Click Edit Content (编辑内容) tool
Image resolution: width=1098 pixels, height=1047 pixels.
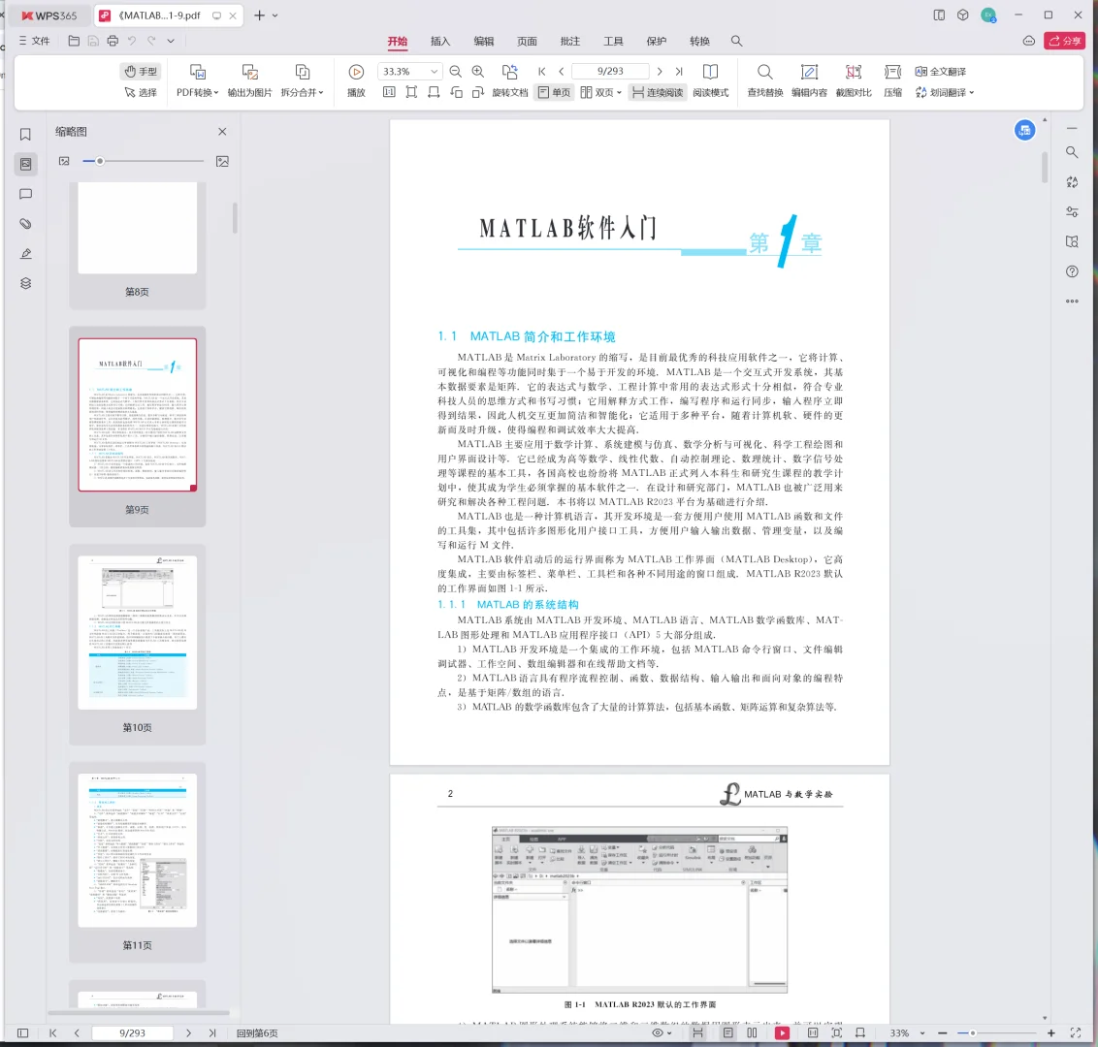coord(809,80)
